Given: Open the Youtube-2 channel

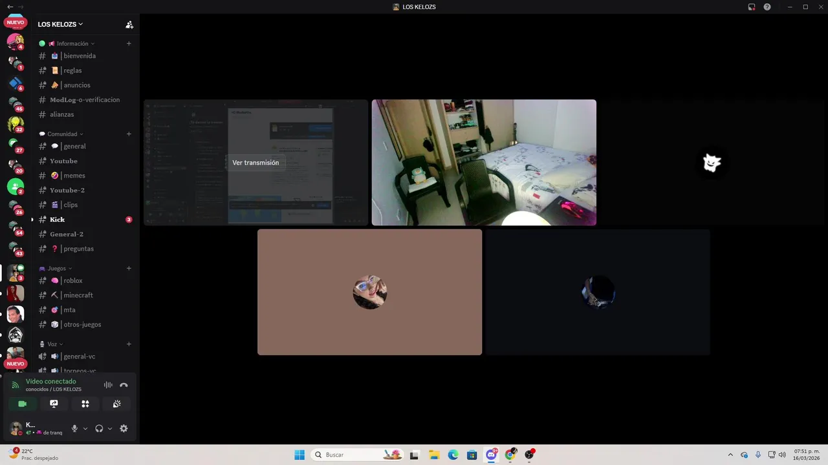Looking at the screenshot, I should pos(85,190).
